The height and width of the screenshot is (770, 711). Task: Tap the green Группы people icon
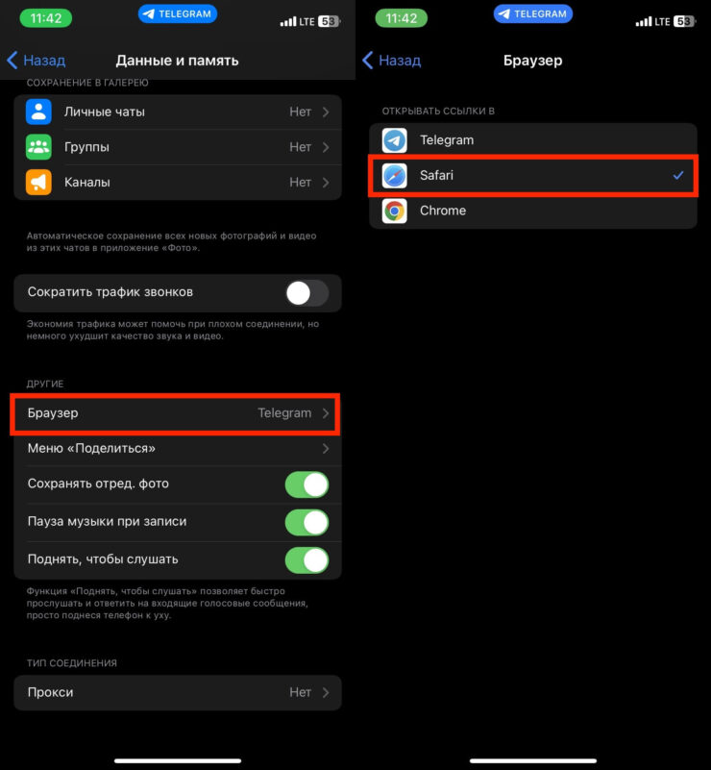pyautogui.click(x=38, y=147)
